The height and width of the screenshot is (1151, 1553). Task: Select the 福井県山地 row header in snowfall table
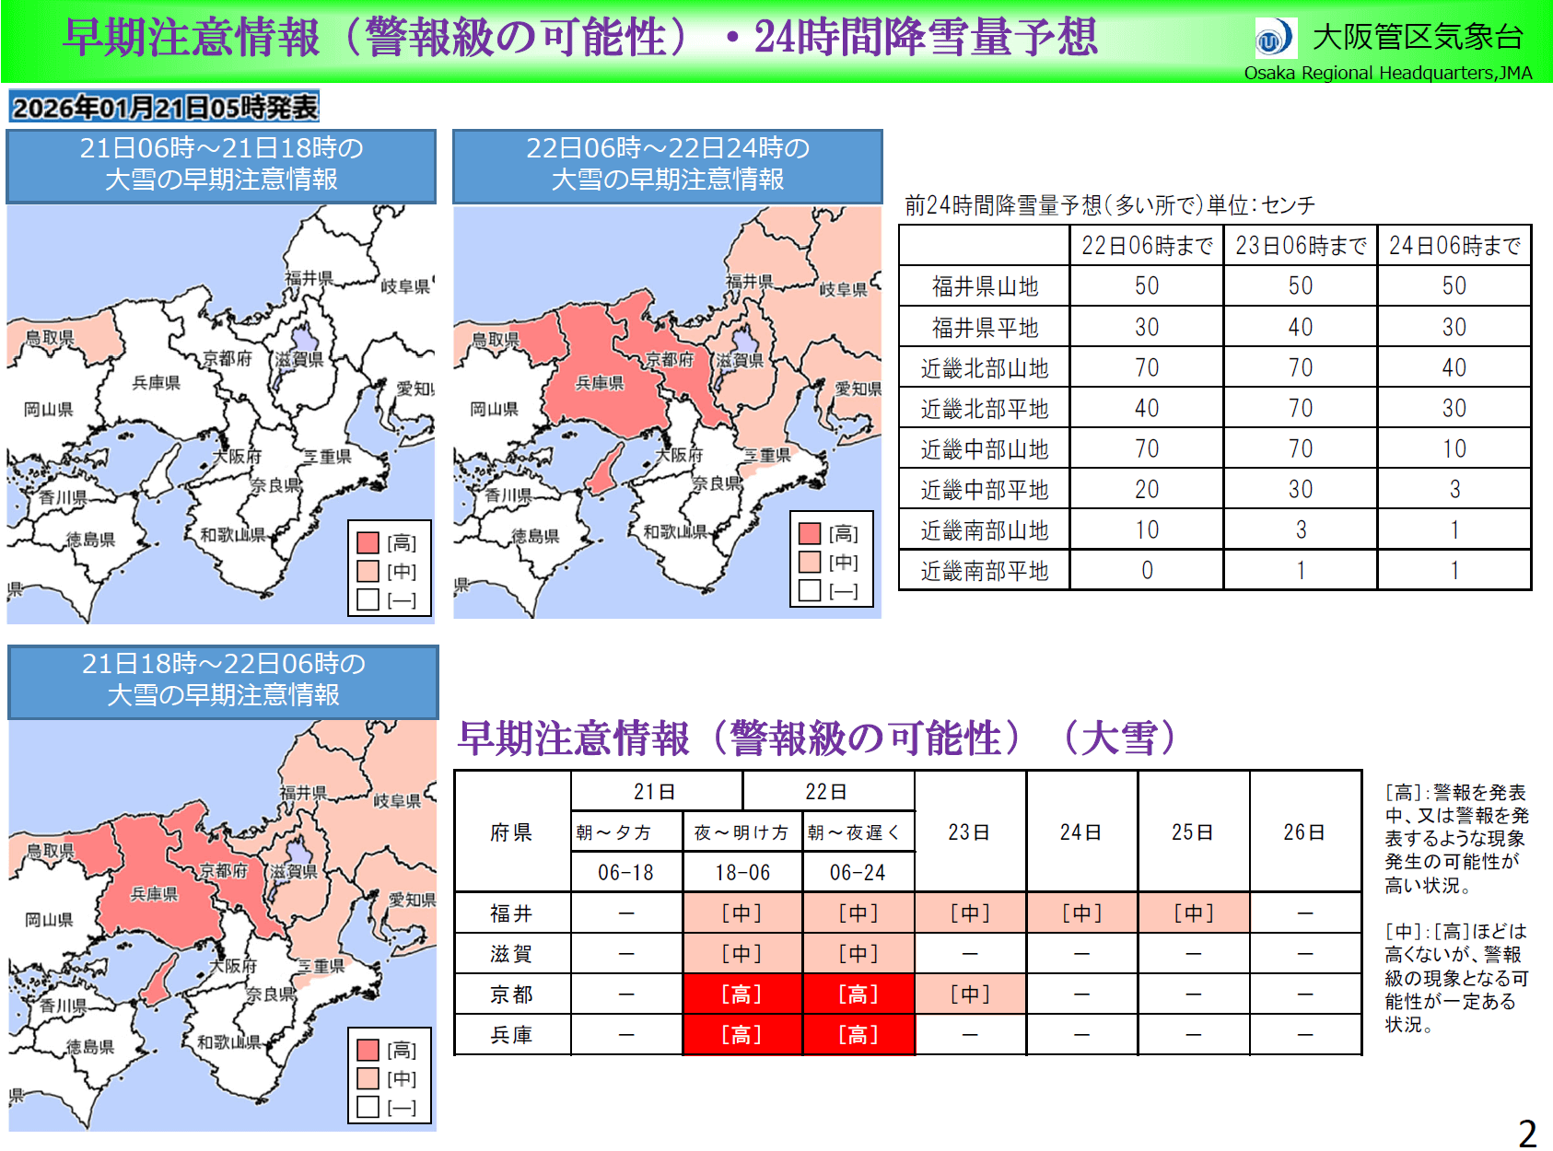tap(985, 286)
